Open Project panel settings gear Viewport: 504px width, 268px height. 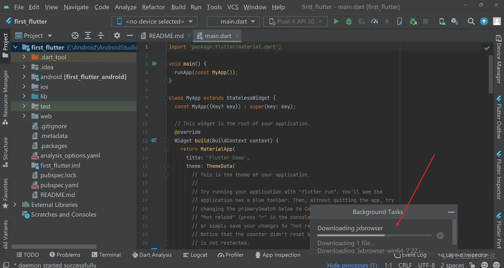[x=117, y=36]
